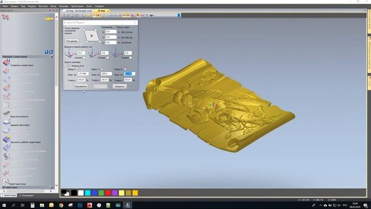Click the blue up-arrow icon in left panel
This screenshot has height=209, width=371.
coord(46,52)
